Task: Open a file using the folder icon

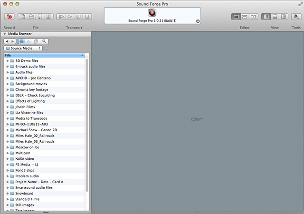Action: click(31, 17)
